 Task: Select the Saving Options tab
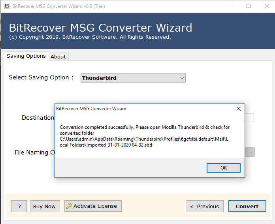coord(26,56)
